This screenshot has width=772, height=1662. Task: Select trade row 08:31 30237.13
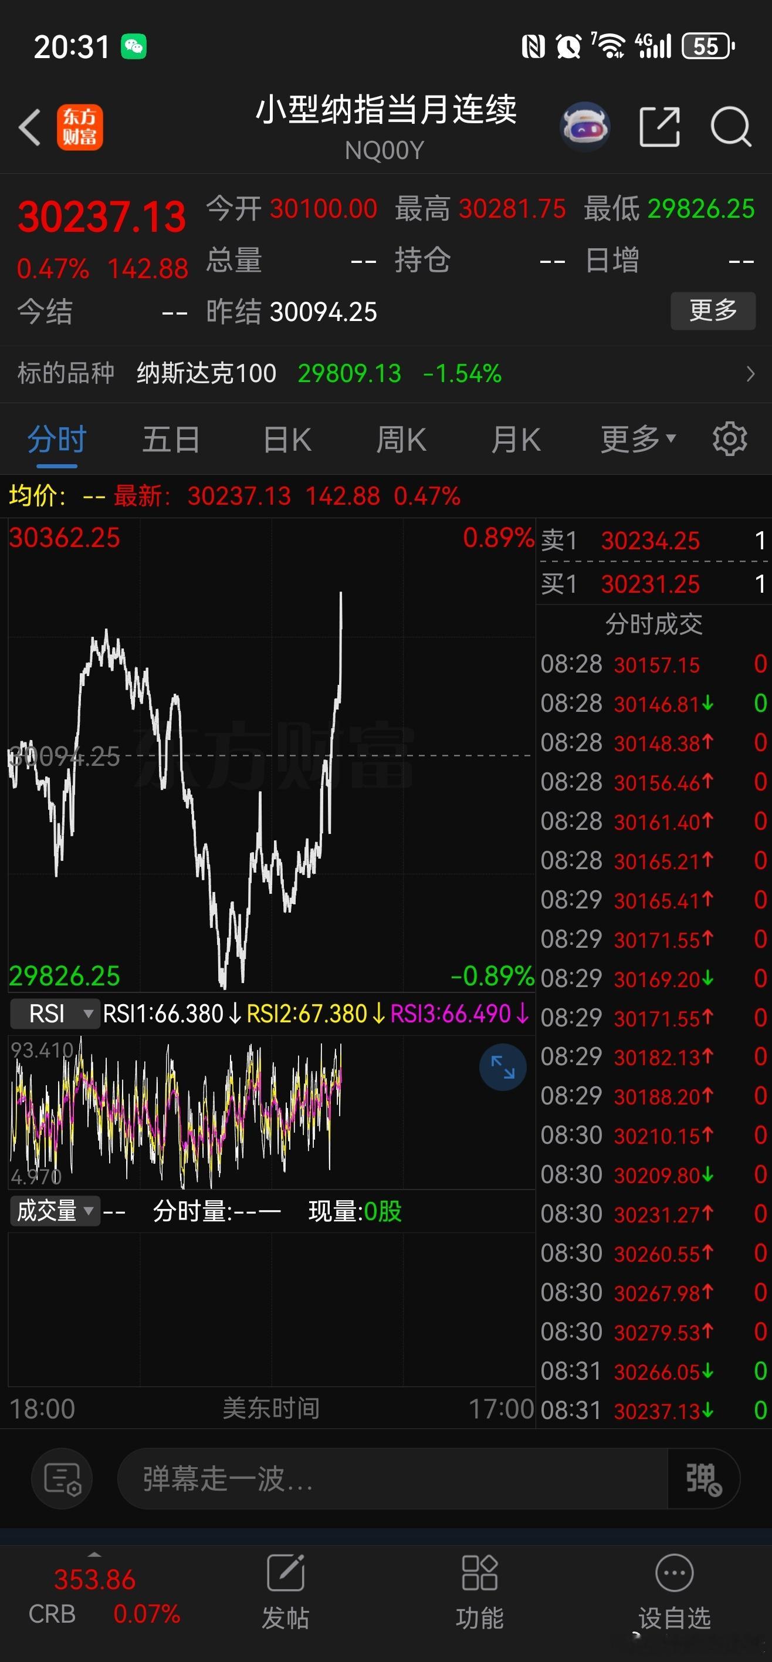653,1410
